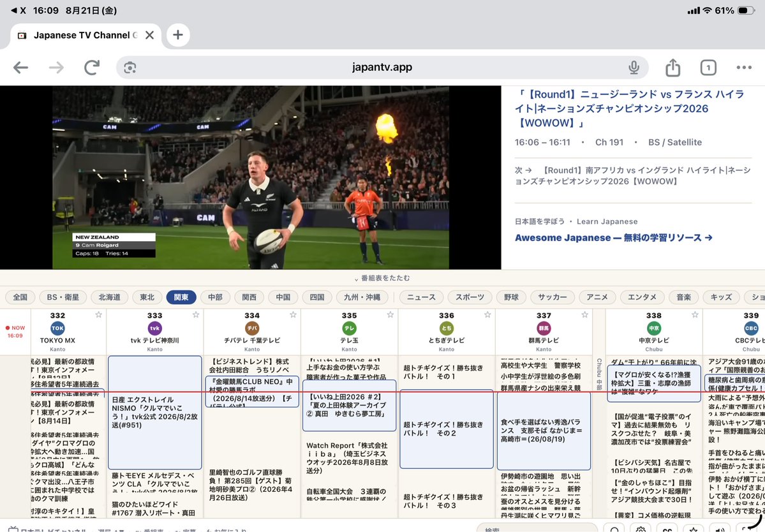This screenshot has width=765, height=532.
Task: Open the browser three-dots menu
Action: point(744,67)
